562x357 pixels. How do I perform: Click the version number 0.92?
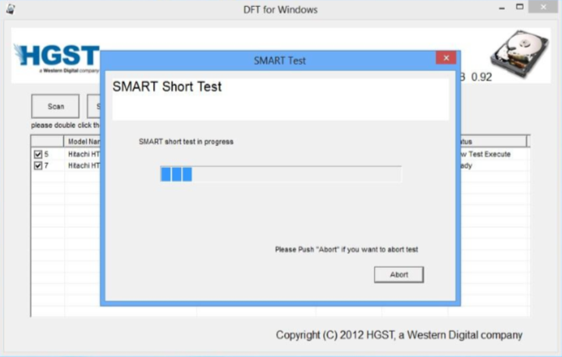point(482,77)
